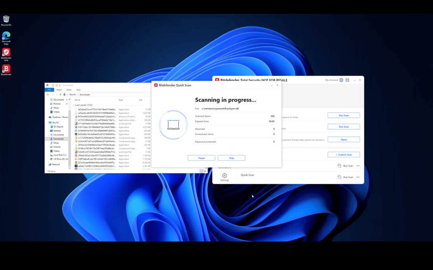Open recent locations dropdown beside forward arrow
The height and width of the screenshot is (270, 433).
(57, 94)
